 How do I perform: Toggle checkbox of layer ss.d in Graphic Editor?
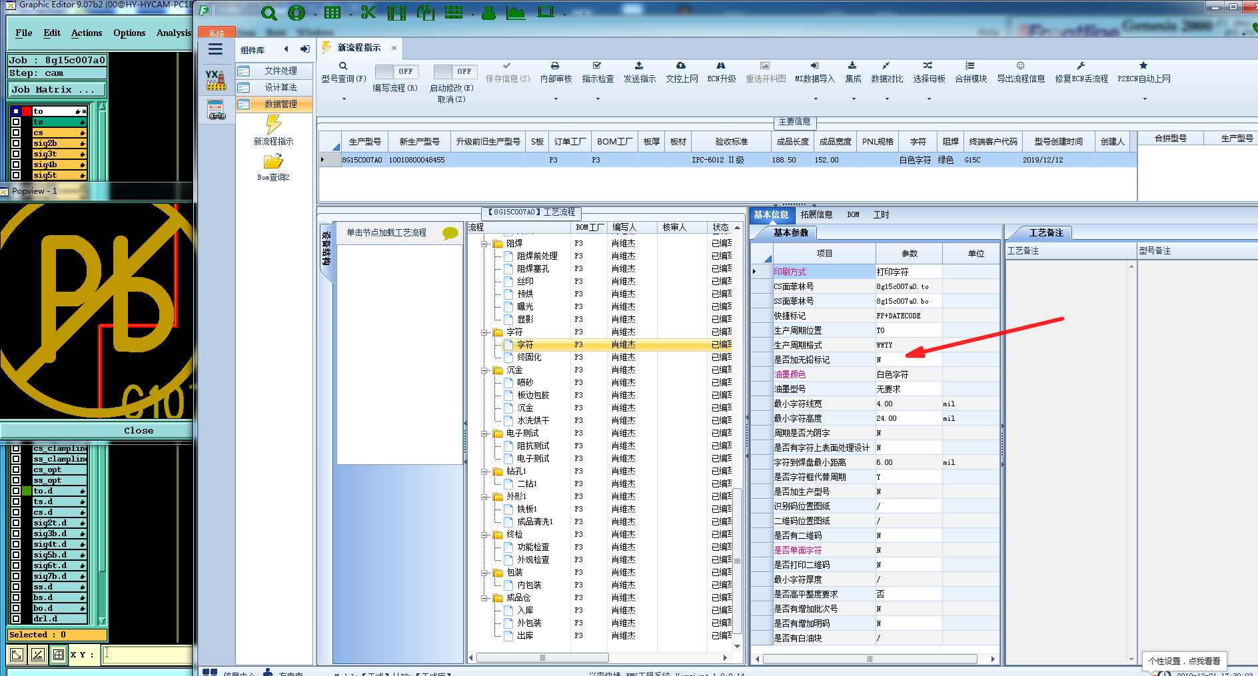16,587
